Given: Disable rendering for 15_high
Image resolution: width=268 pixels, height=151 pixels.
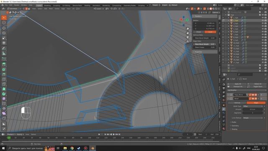Looking at the screenshot, I should (x=265, y=57).
